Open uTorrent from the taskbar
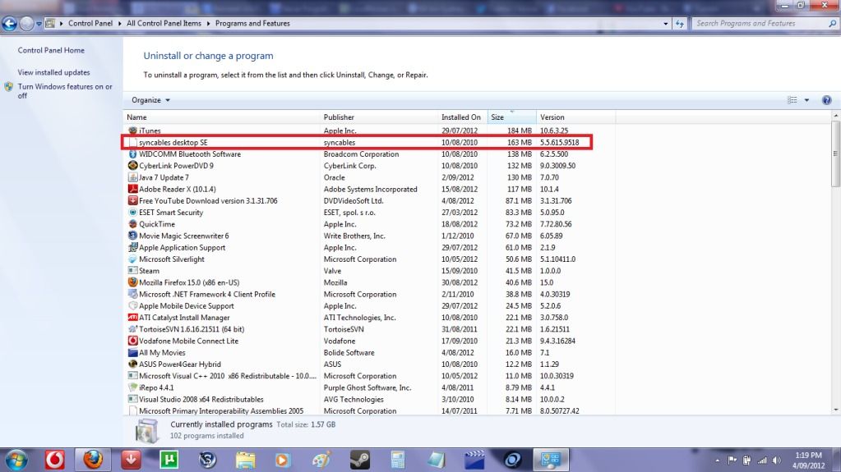 (x=169, y=460)
